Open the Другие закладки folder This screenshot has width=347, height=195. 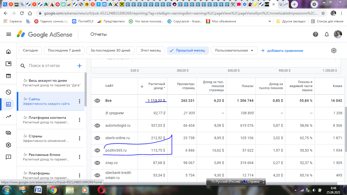(x=291, y=21)
